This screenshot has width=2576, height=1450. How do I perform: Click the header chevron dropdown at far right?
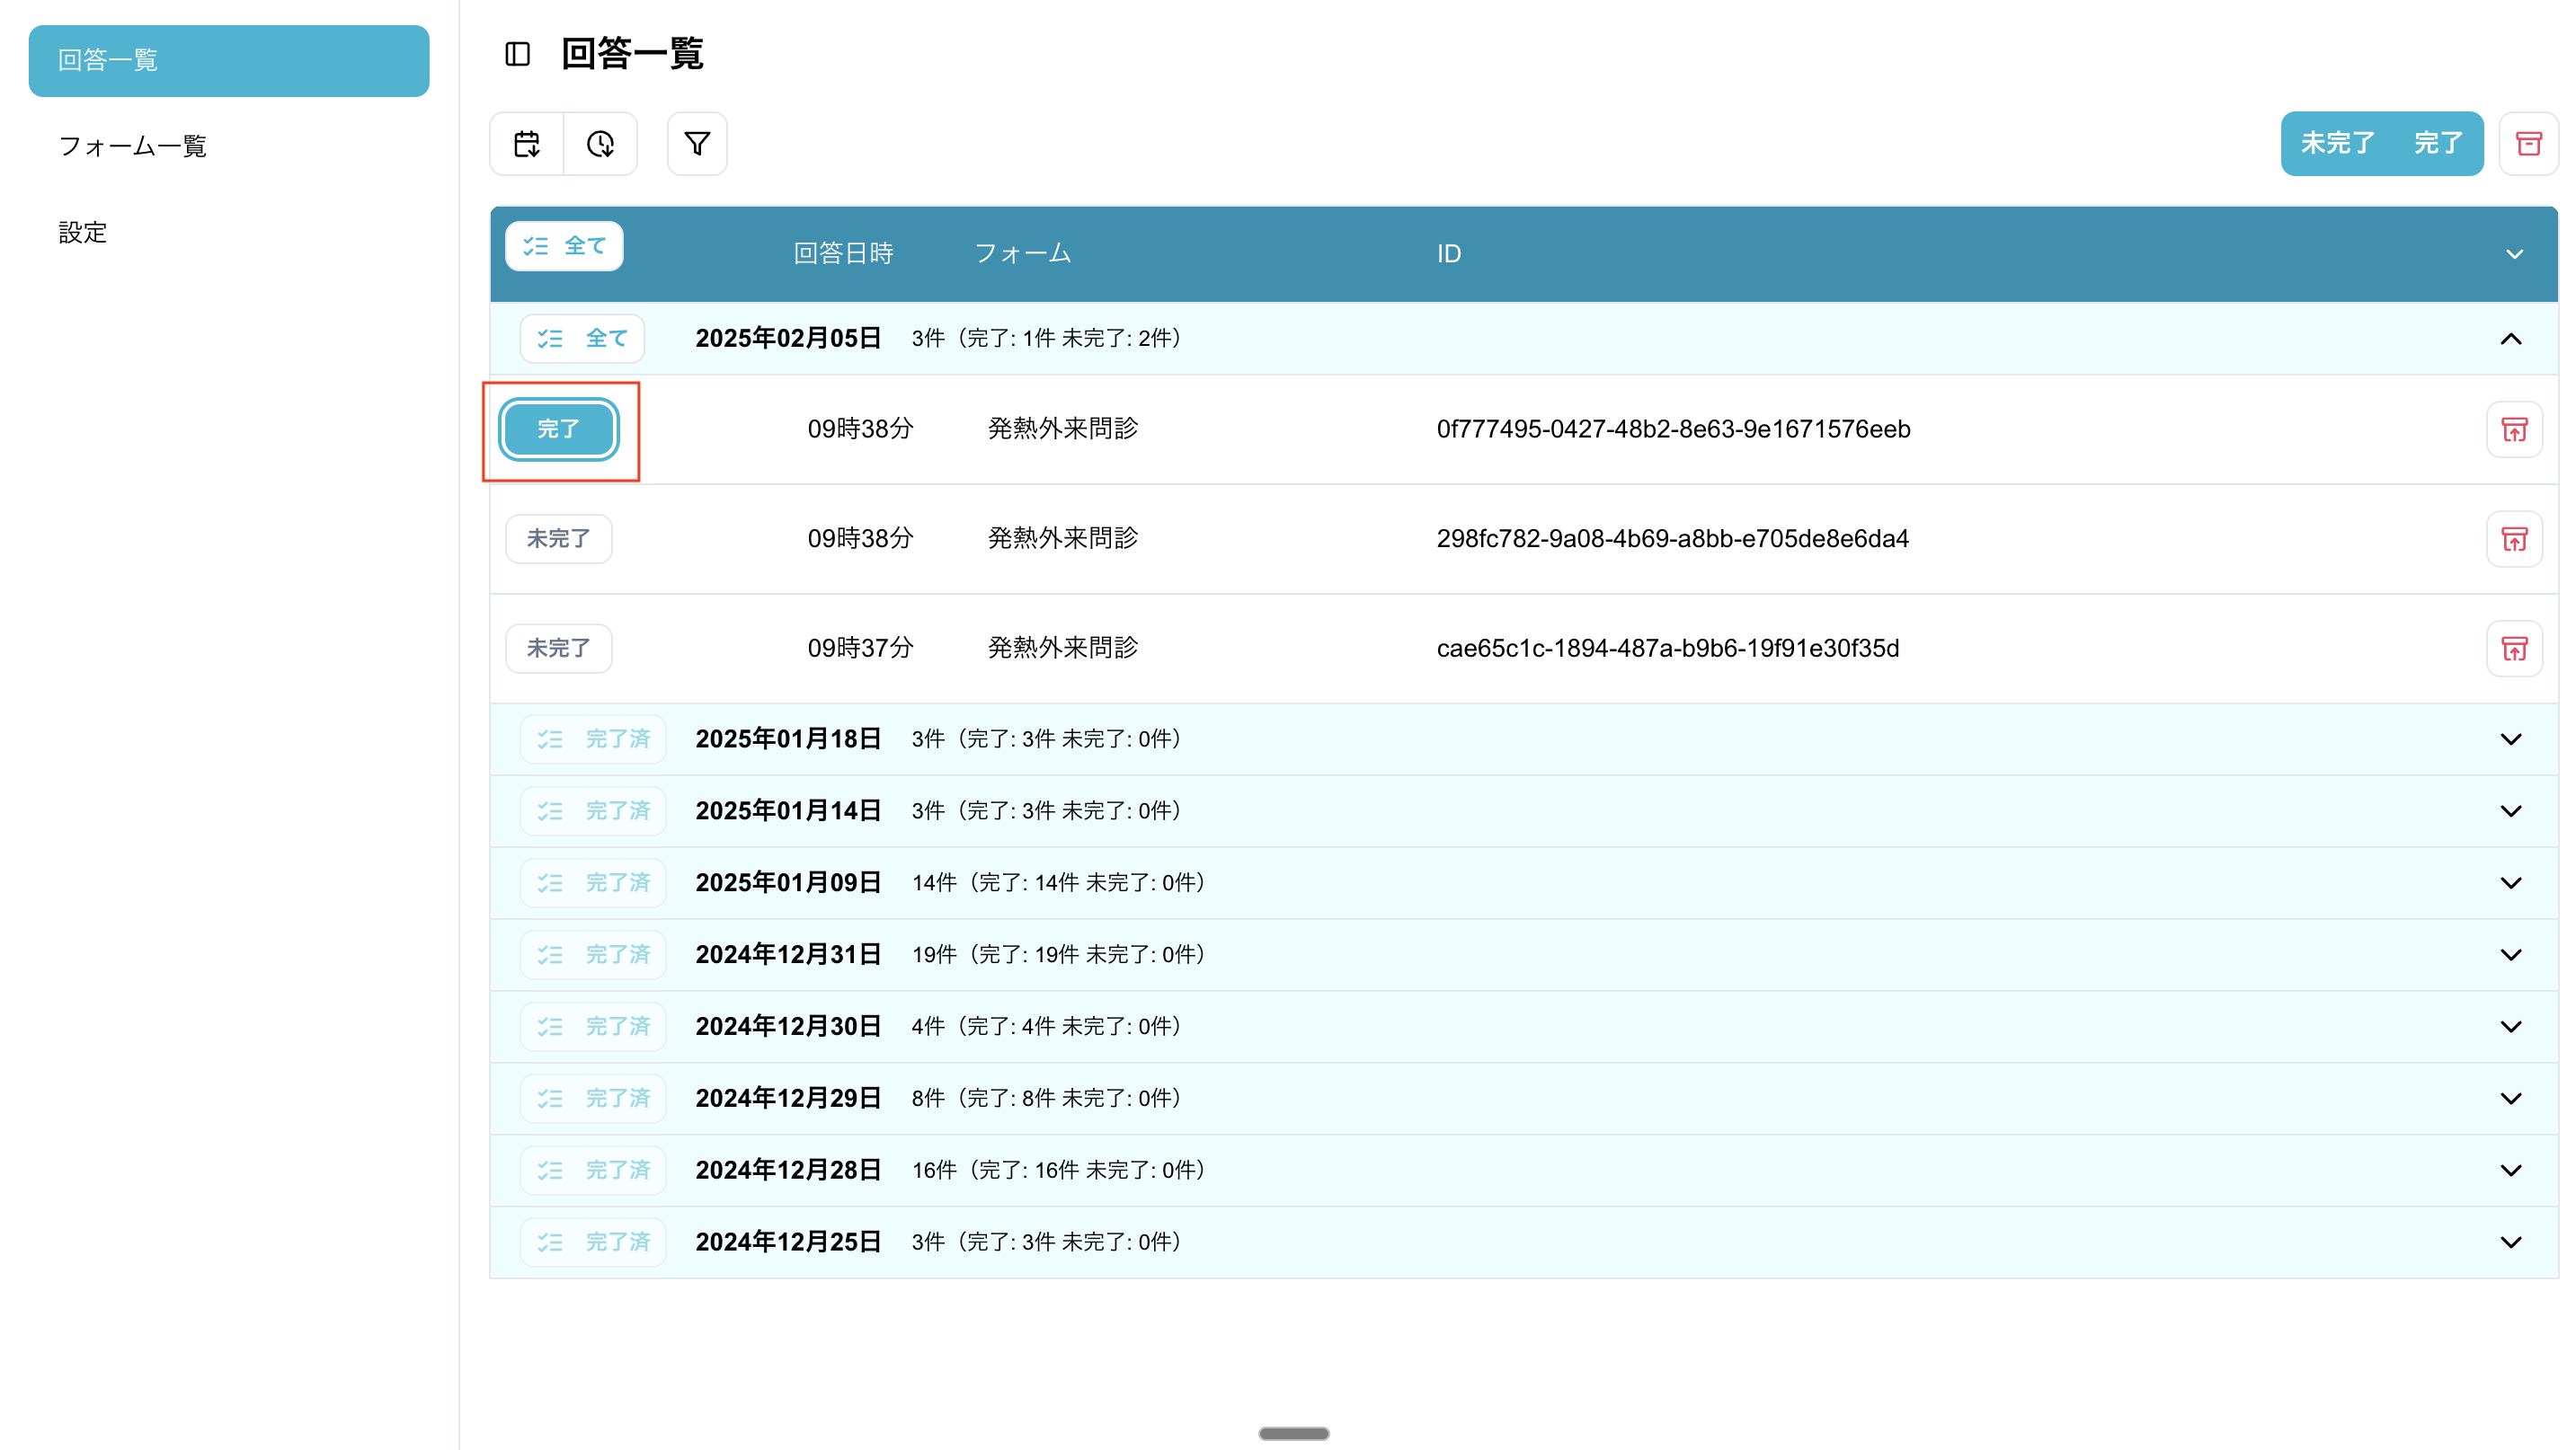click(2514, 255)
